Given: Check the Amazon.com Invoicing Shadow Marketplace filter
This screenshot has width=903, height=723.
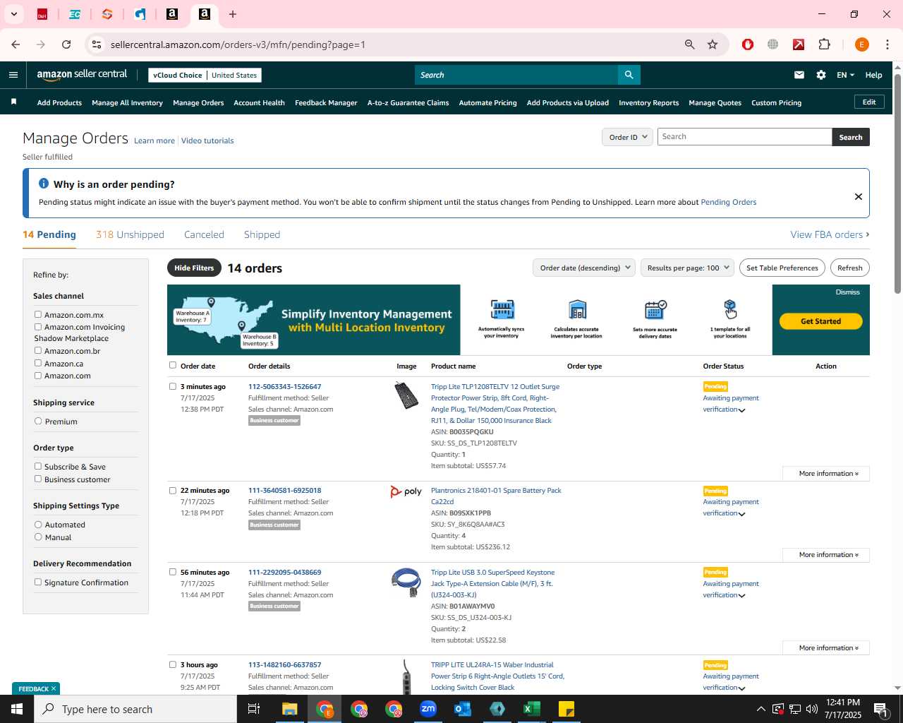Looking at the screenshot, I should click(x=38, y=327).
